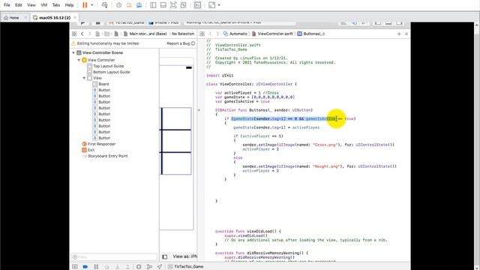Open the Edit menu in VMware

(19, 5)
